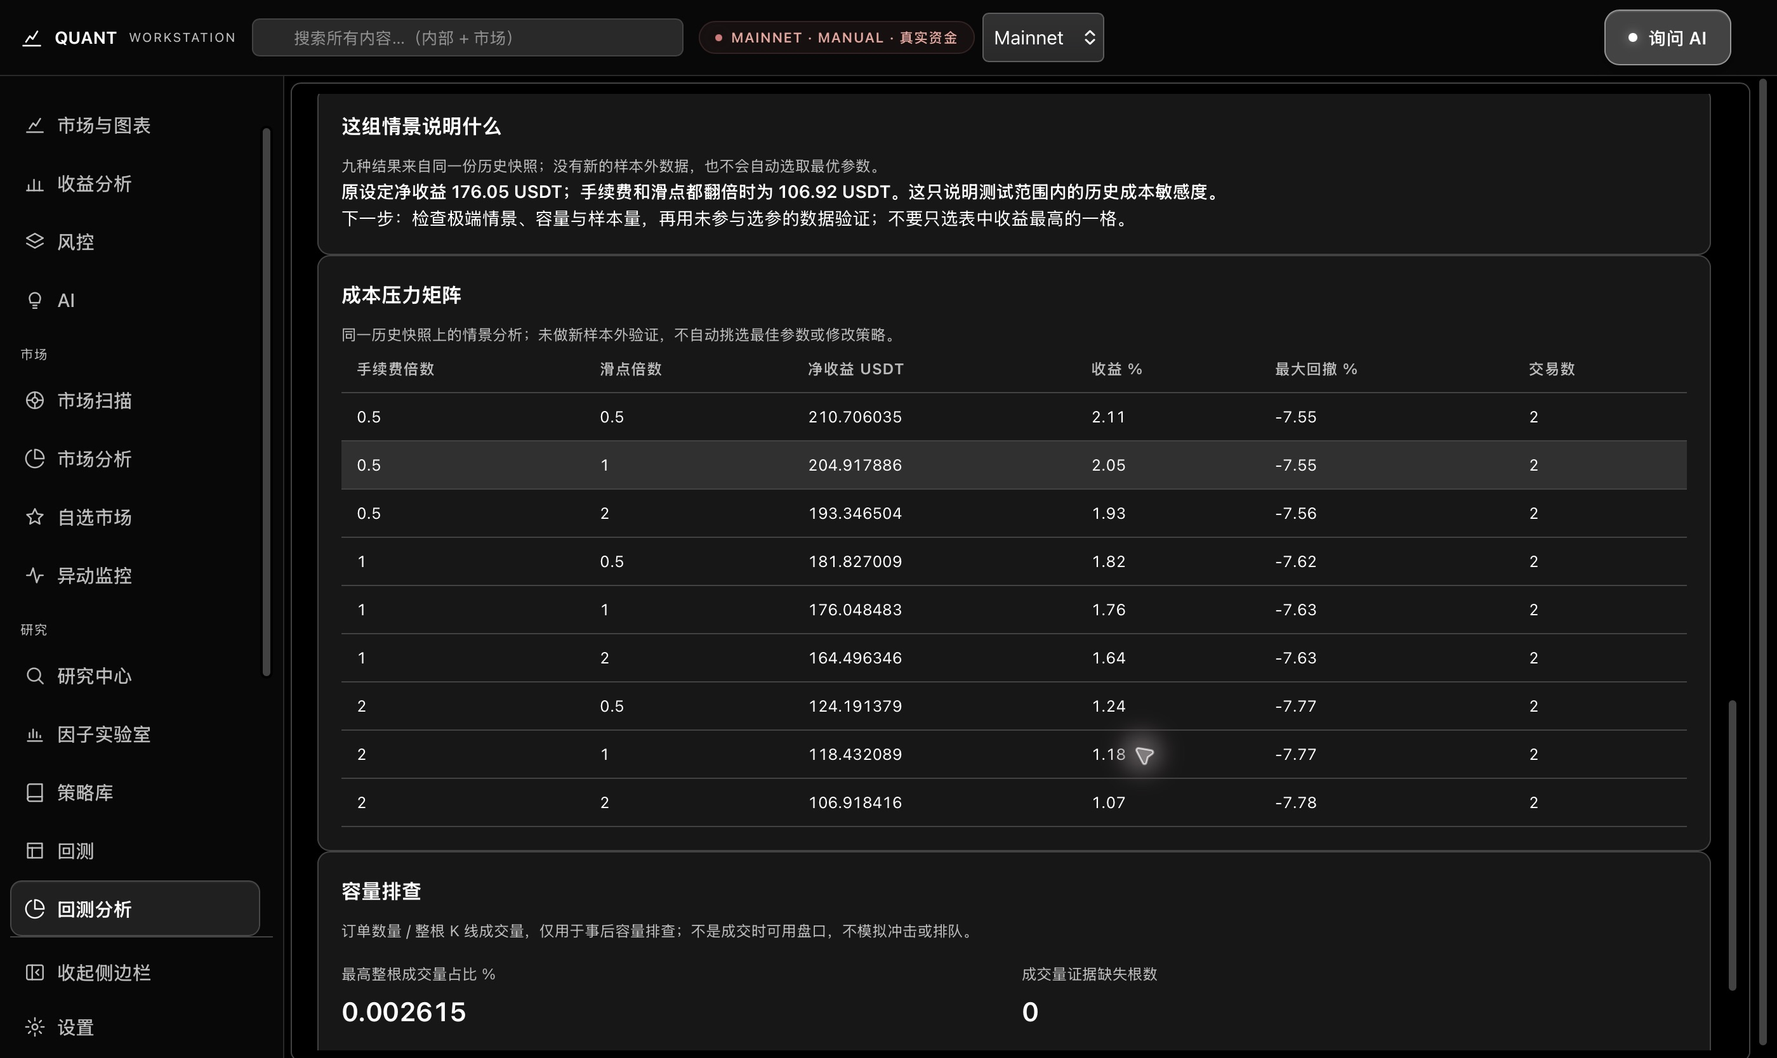Screen dimensions: 1777x1058
Task: Click 回测分析 pie icon in sidebar
Action: [34, 909]
